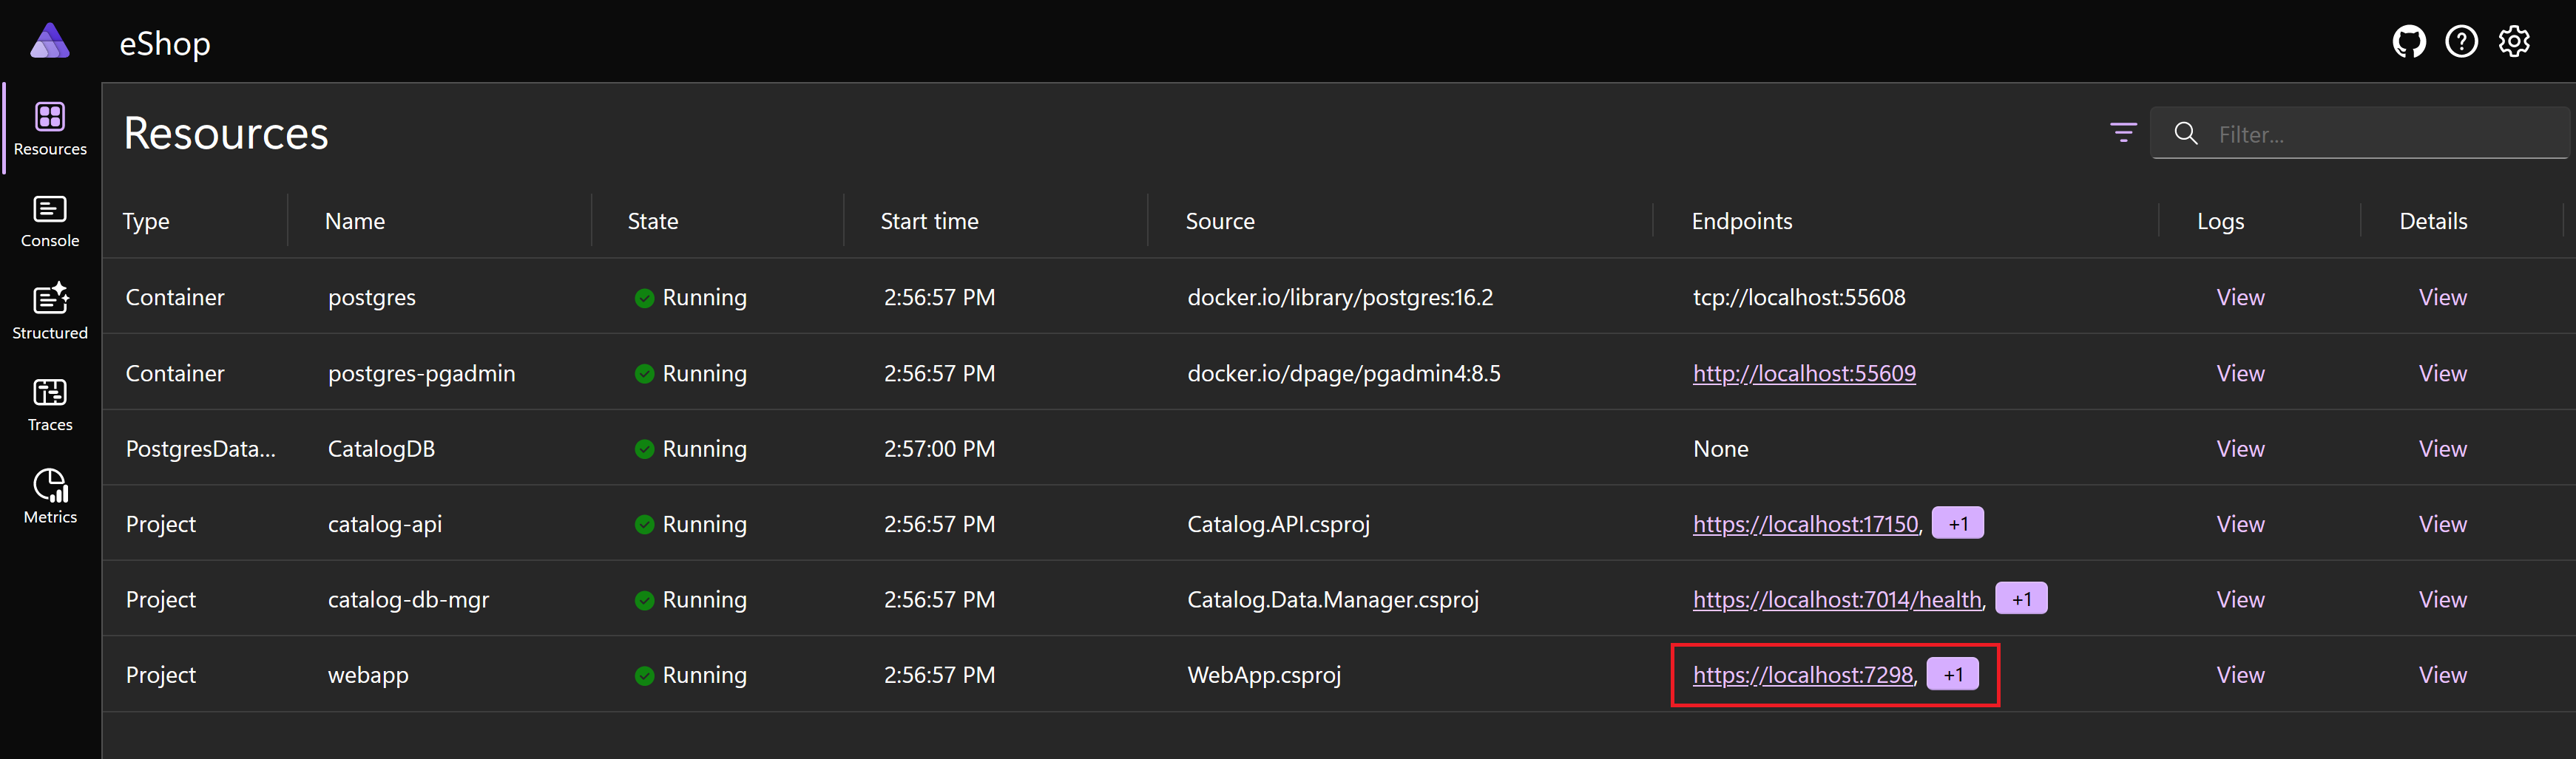Expand the +1 endpoints badge for catalog-db-mgr
Viewport: 2576px width, 759px height.
[x=2021, y=599]
